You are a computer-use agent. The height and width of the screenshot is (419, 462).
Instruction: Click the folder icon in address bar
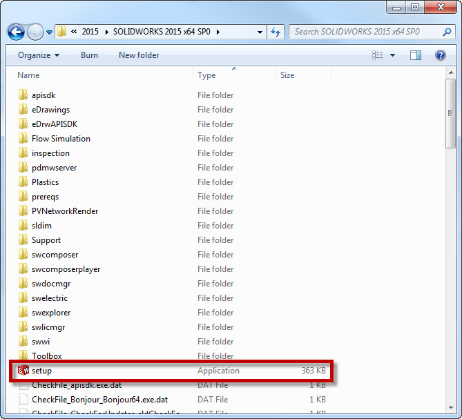pos(61,32)
